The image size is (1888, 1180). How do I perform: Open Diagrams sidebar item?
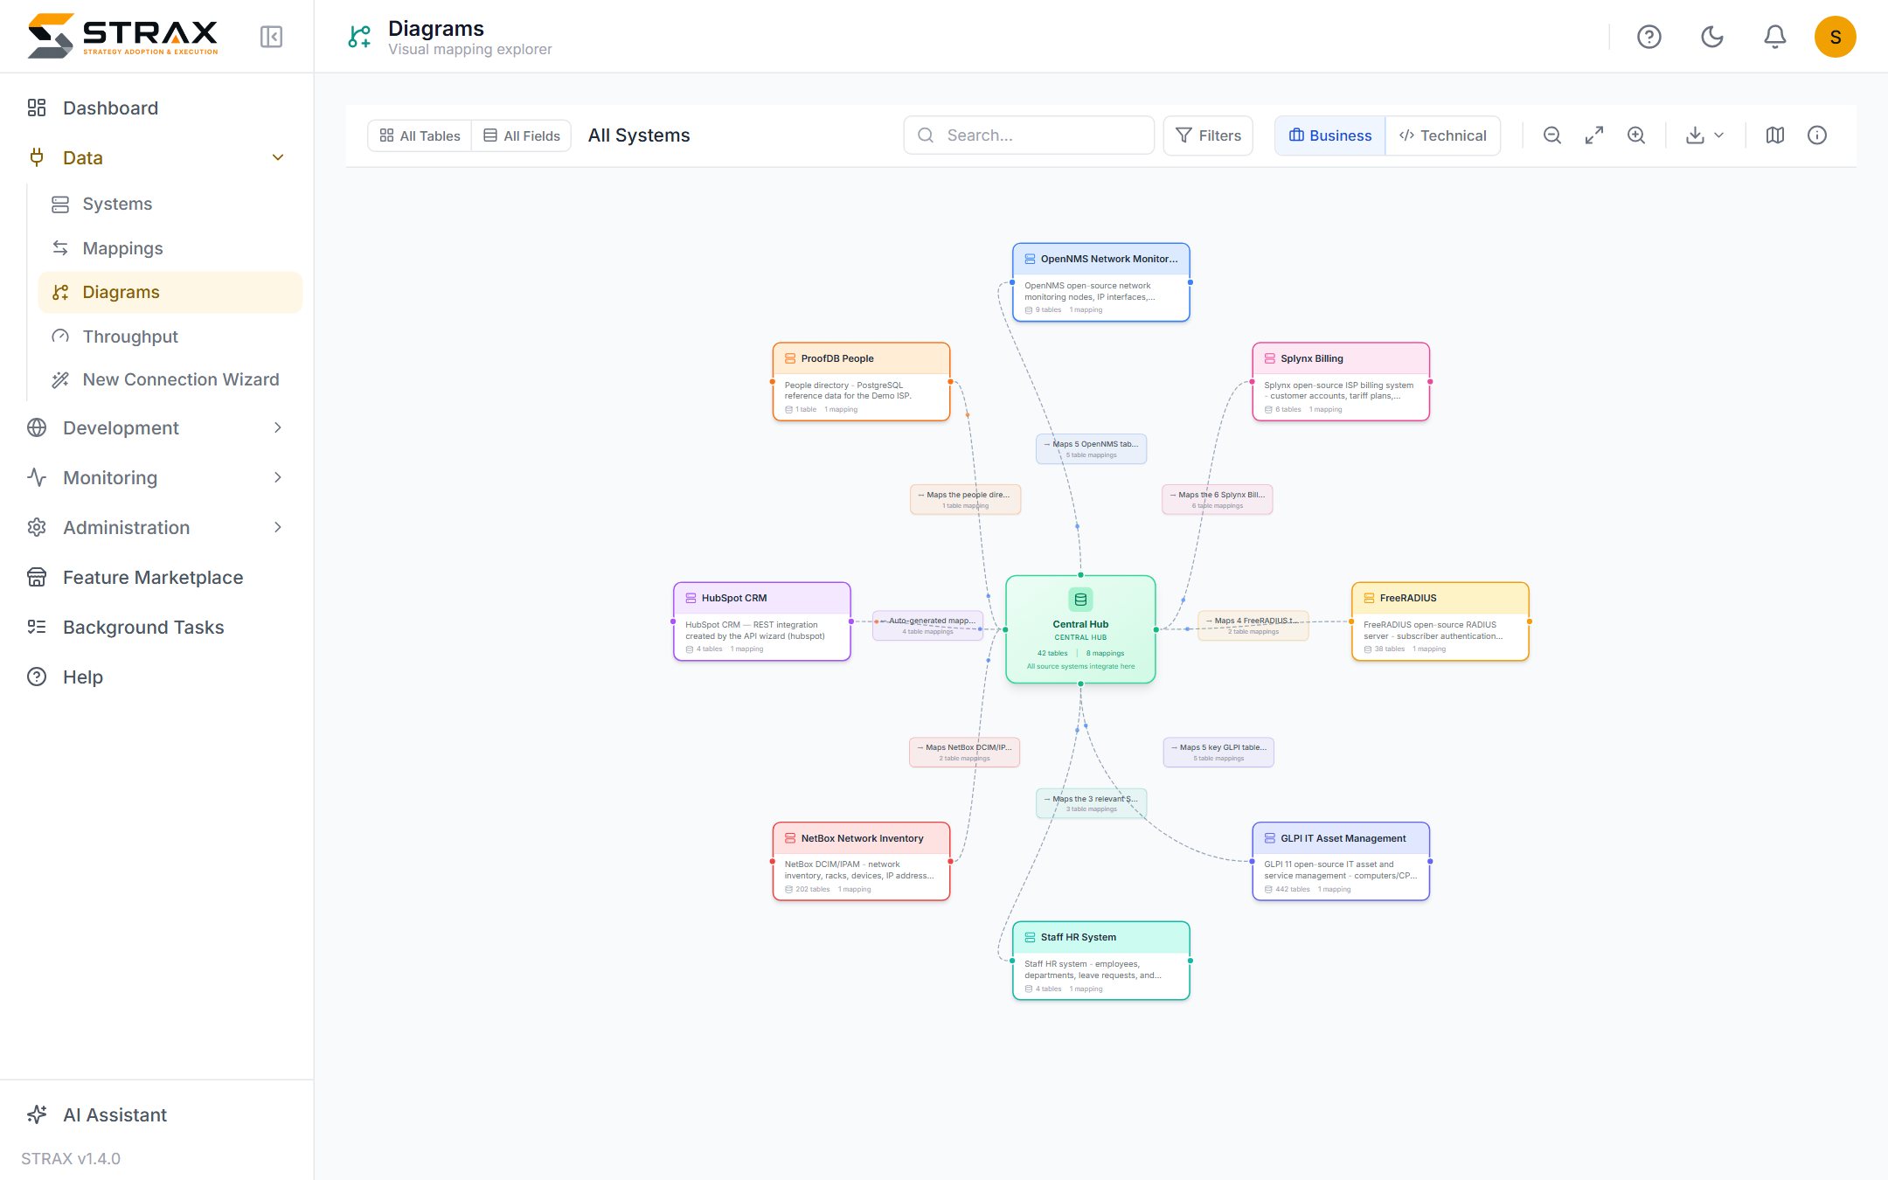pyautogui.click(x=170, y=292)
